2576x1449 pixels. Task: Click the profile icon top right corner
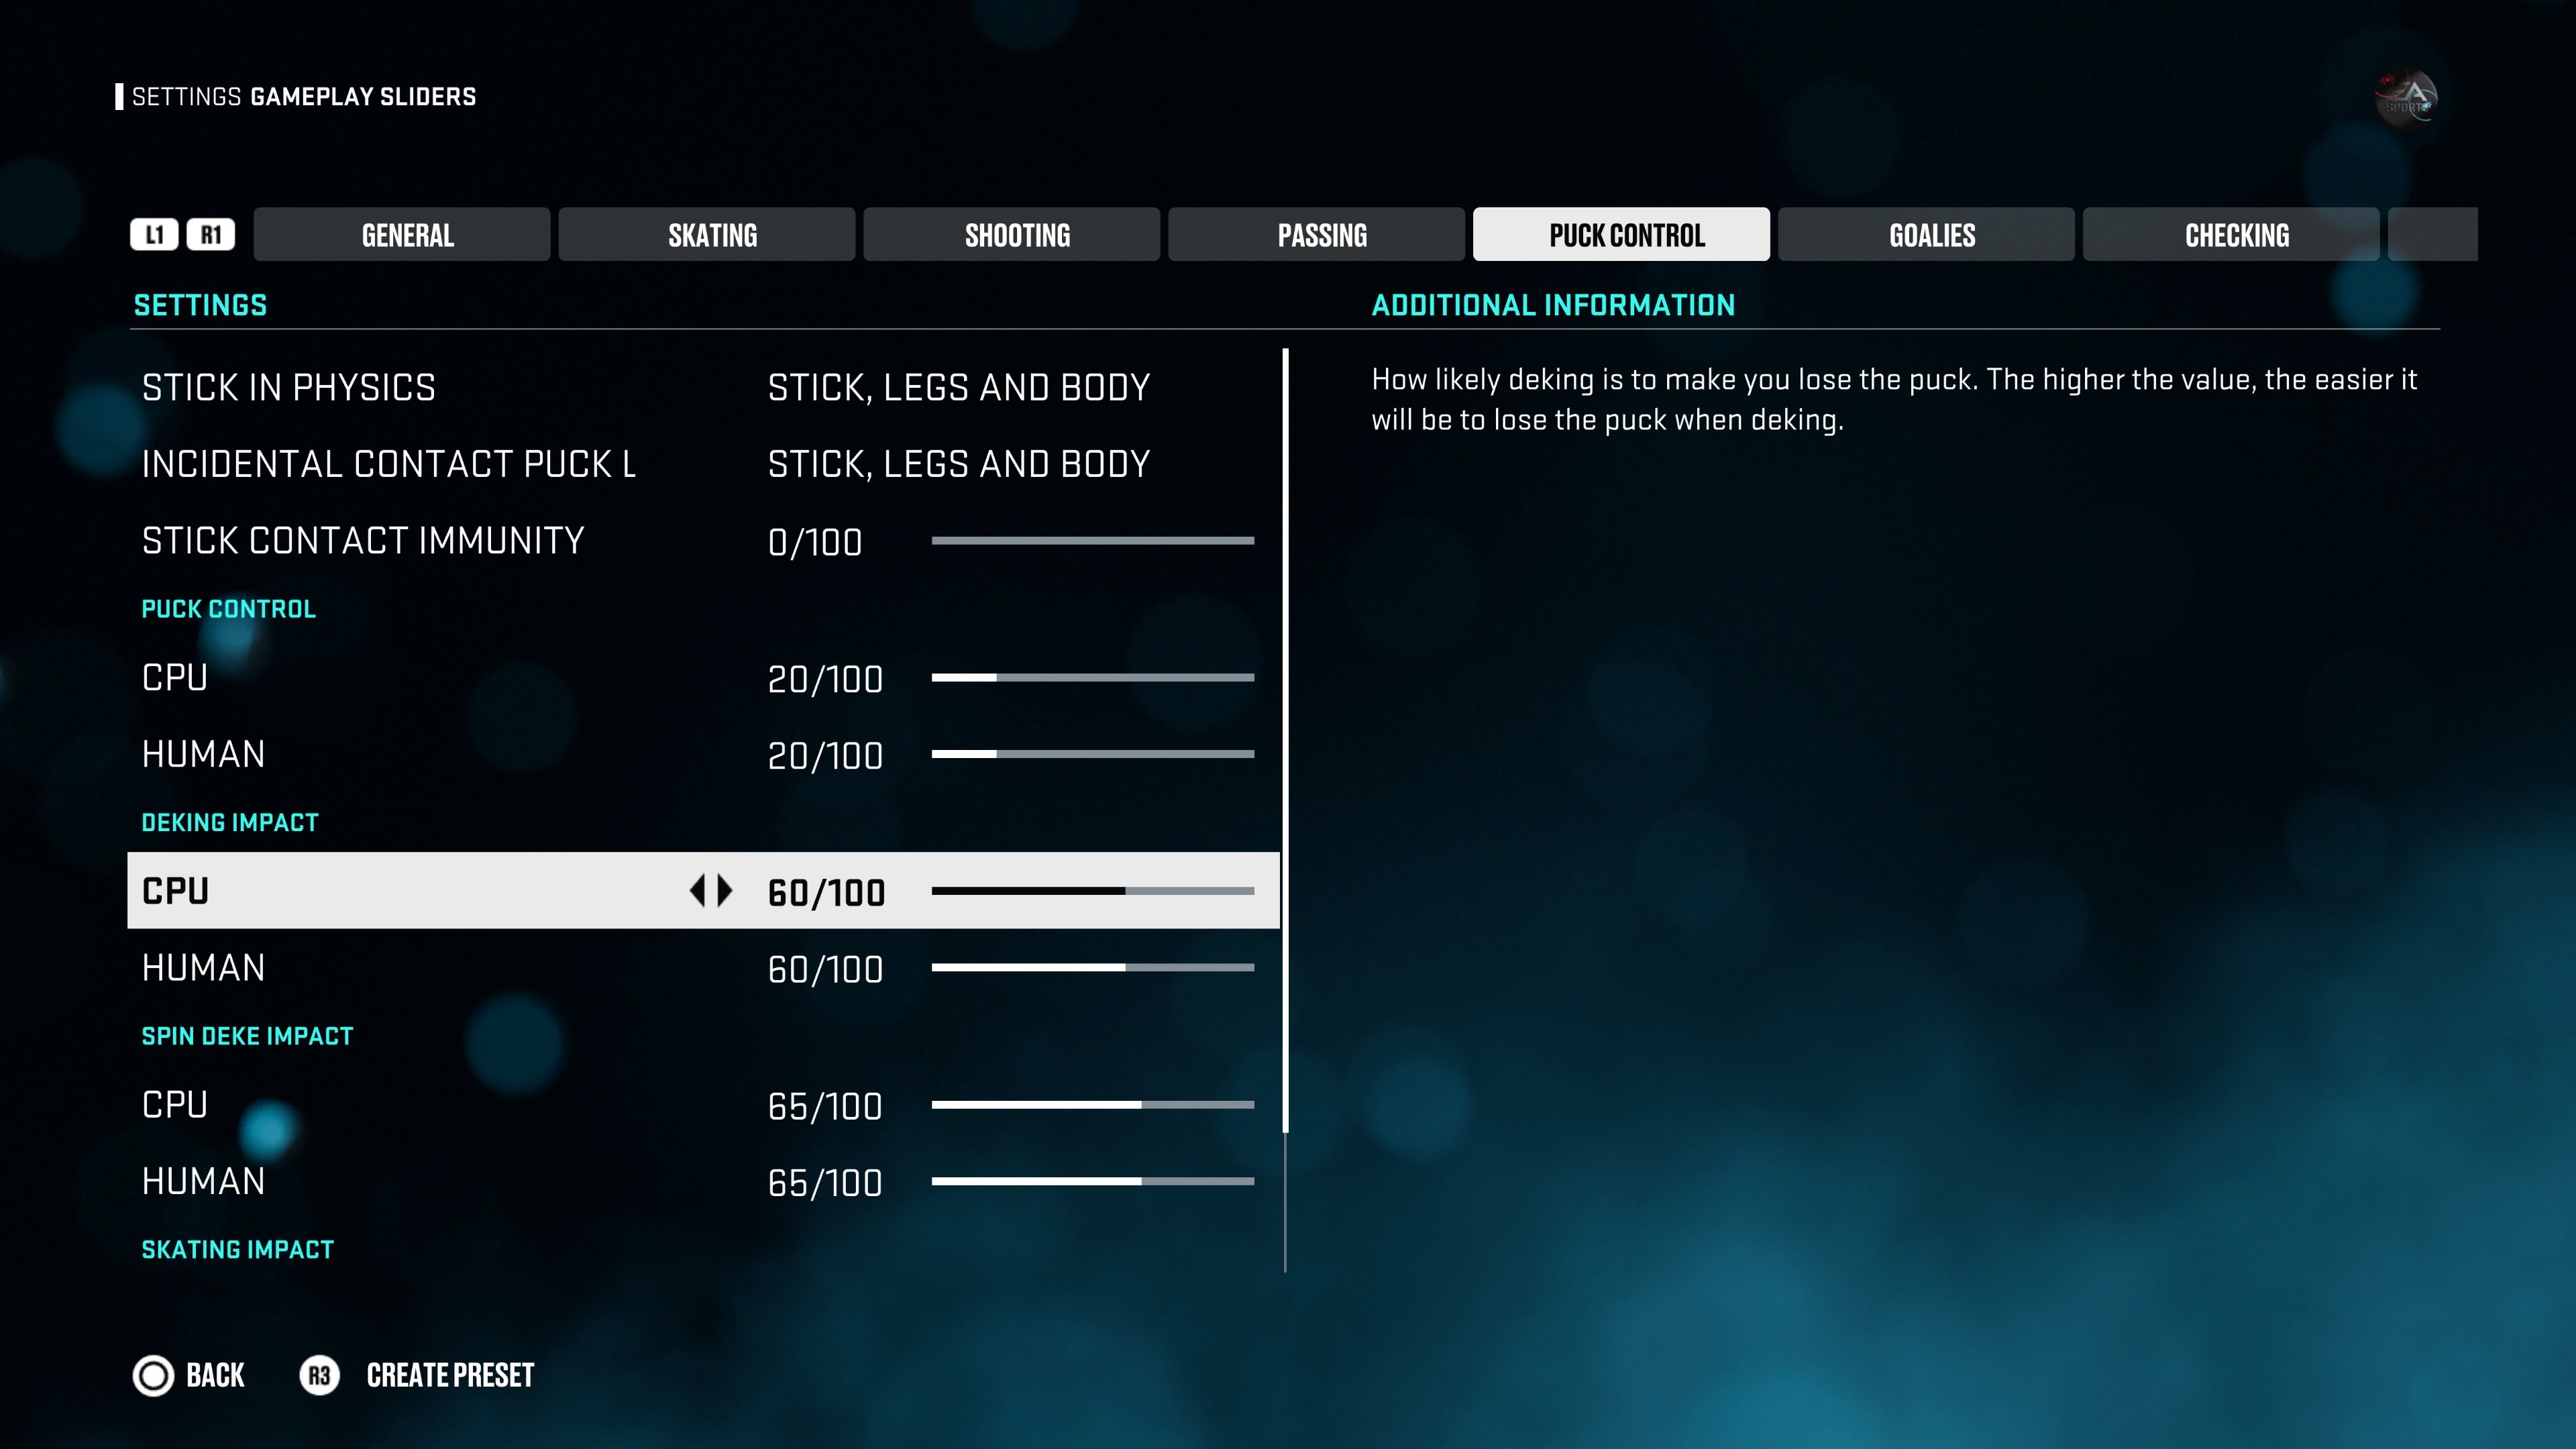pos(2410,95)
